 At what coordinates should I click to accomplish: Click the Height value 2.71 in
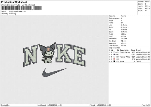click(x=147, y=6)
